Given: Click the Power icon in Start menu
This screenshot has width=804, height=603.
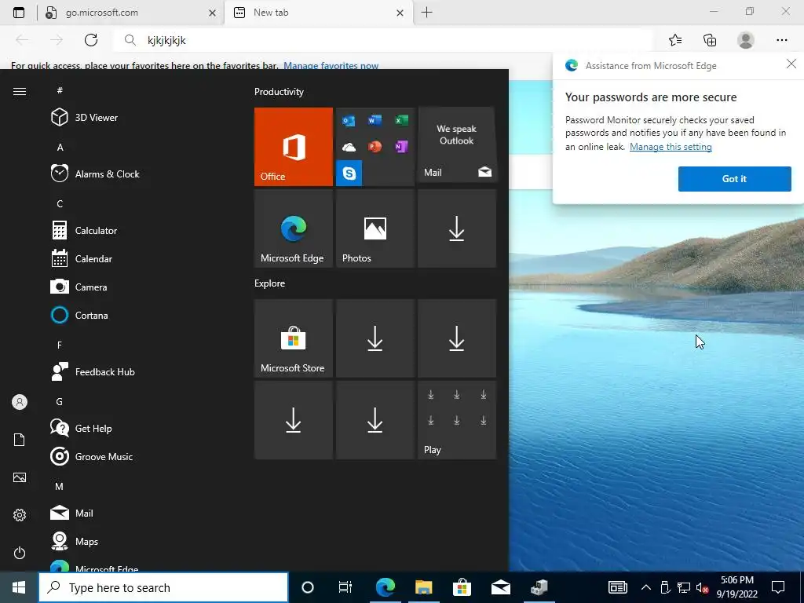Looking at the screenshot, I should [x=20, y=553].
